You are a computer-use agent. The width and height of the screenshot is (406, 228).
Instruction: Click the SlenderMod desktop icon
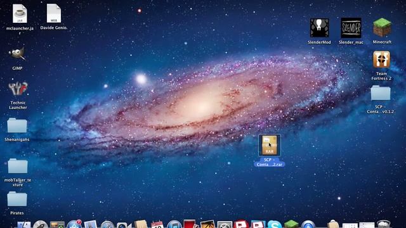[x=320, y=28]
